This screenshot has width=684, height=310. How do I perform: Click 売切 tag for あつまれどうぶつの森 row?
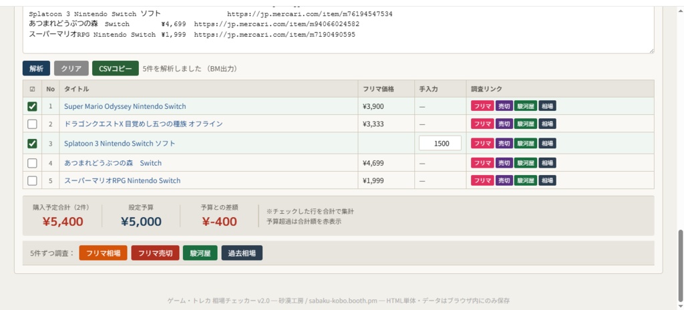click(x=504, y=163)
